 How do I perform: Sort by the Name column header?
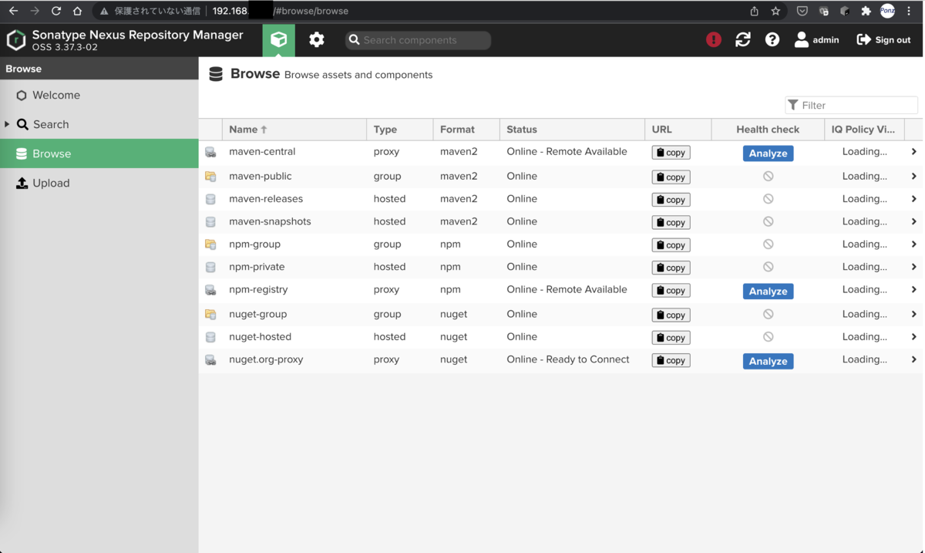[294, 130]
